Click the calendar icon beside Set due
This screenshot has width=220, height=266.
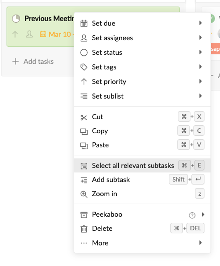click(x=84, y=24)
